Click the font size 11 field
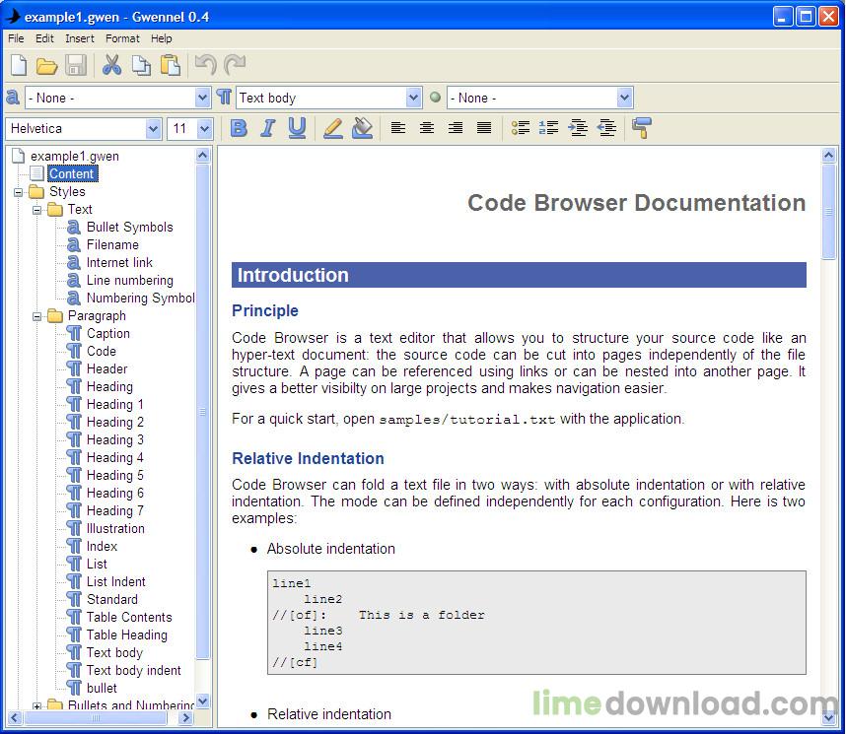846x734 pixels. pyautogui.click(x=182, y=129)
